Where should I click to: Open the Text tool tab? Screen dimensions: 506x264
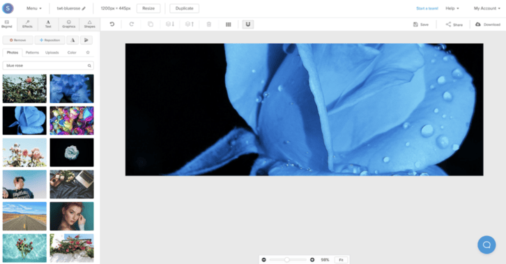click(48, 24)
